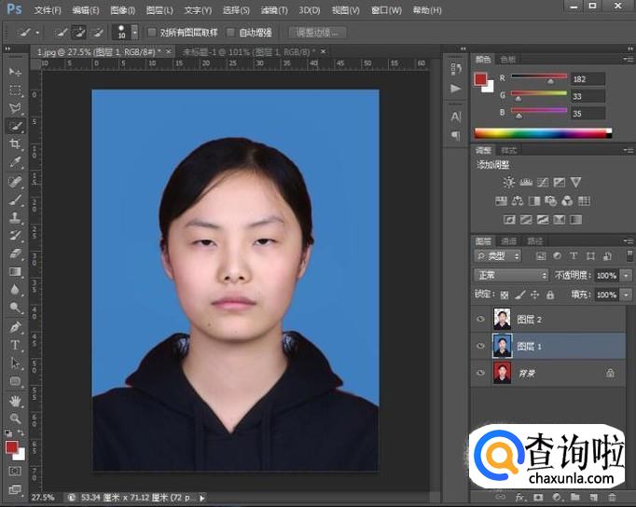
Task: Click the 调整边缘... button
Action: click(318, 32)
